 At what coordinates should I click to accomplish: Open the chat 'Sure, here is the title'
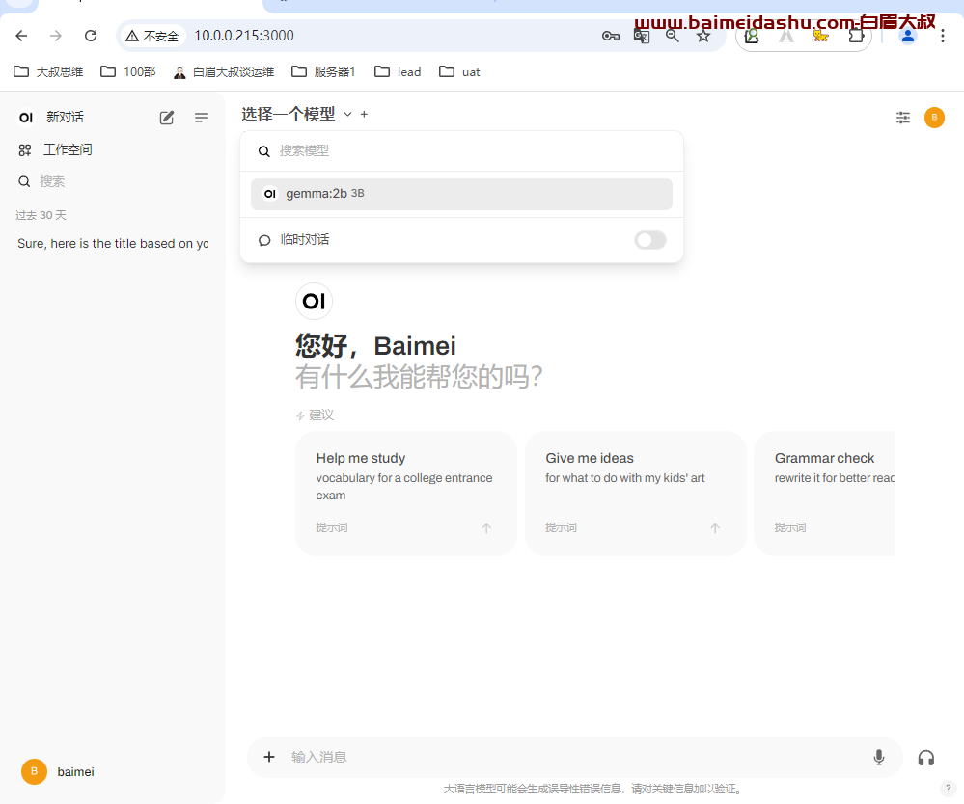(x=113, y=243)
